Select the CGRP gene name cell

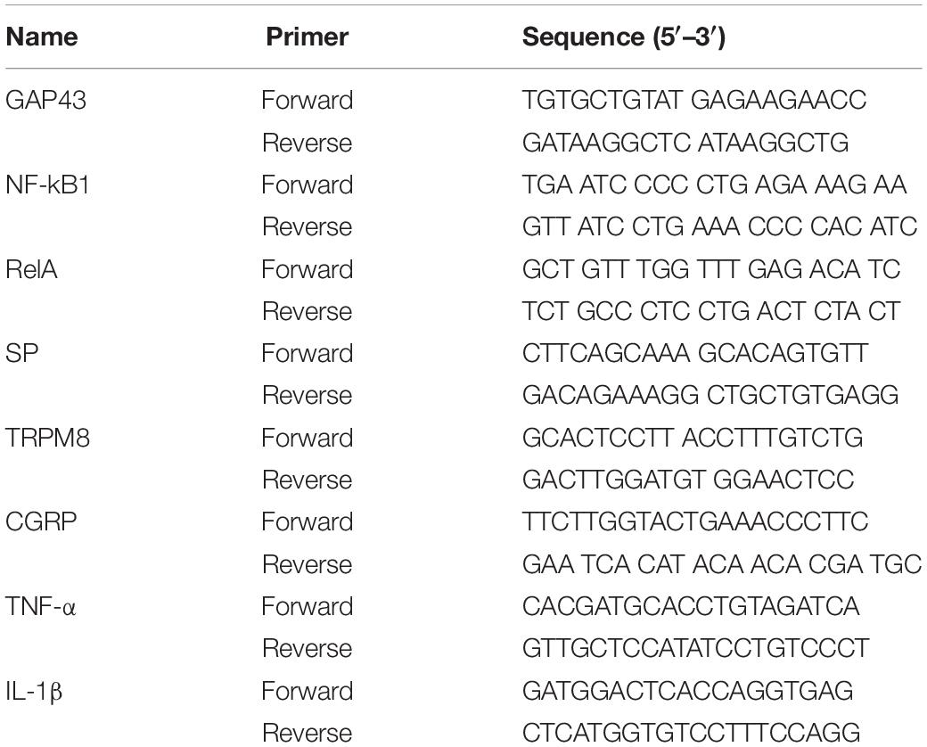click(x=41, y=521)
